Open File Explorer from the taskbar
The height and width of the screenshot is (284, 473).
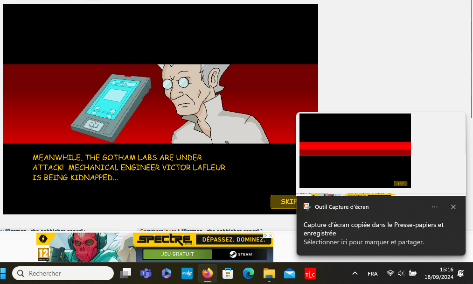coord(269,273)
